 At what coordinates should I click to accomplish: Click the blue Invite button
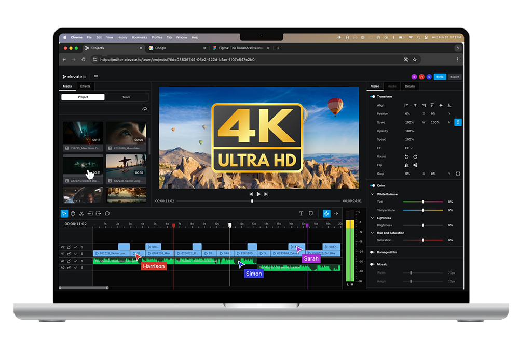440,77
